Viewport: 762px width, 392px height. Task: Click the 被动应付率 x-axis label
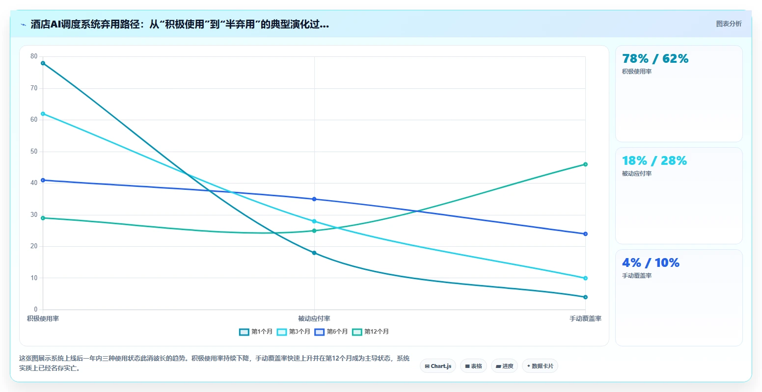click(314, 319)
